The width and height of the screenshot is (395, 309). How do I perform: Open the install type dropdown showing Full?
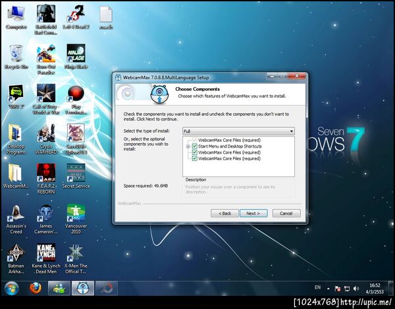click(238, 131)
